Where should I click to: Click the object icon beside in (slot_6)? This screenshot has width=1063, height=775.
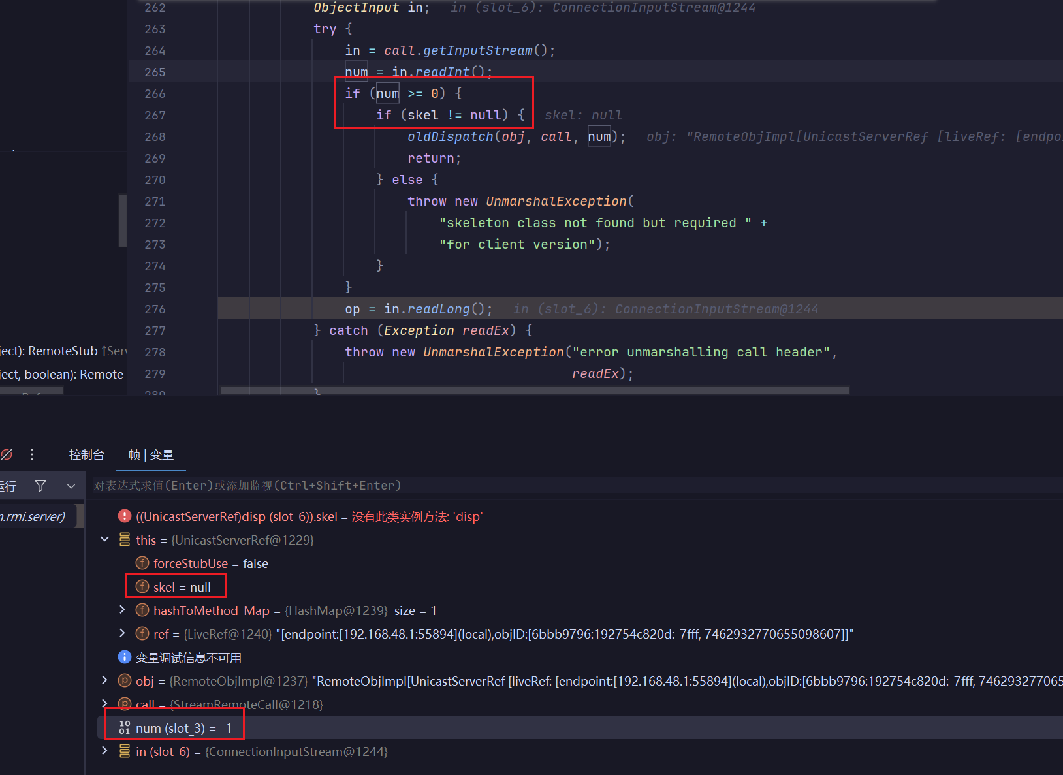[x=125, y=751]
